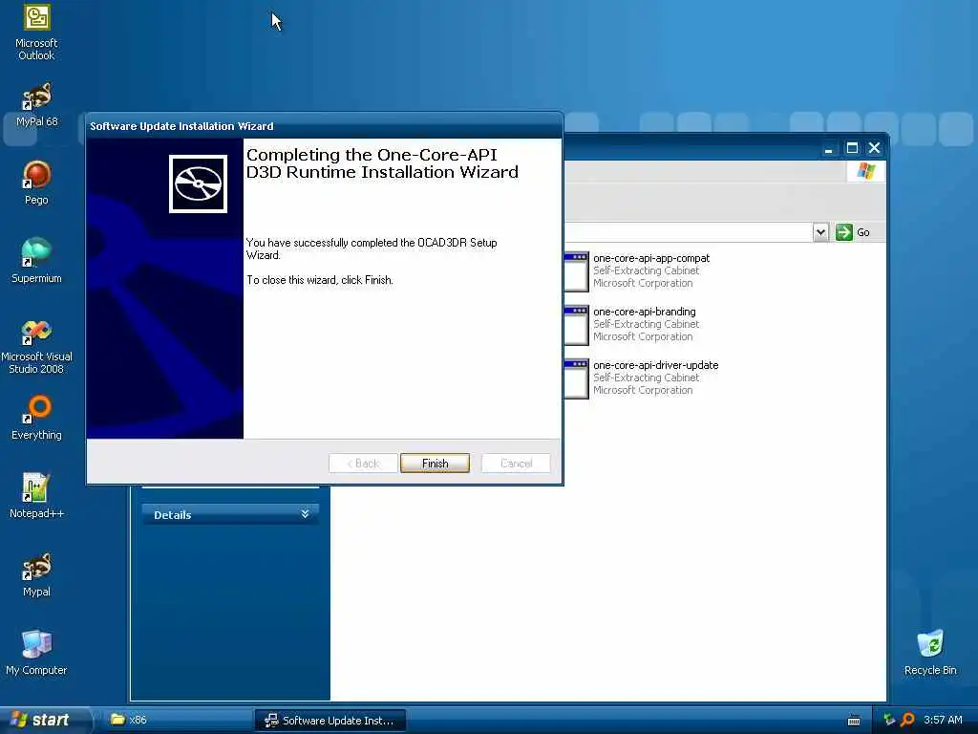Select the one-core-api-app-compat file icon
The width and height of the screenshot is (978, 734).
click(x=576, y=270)
